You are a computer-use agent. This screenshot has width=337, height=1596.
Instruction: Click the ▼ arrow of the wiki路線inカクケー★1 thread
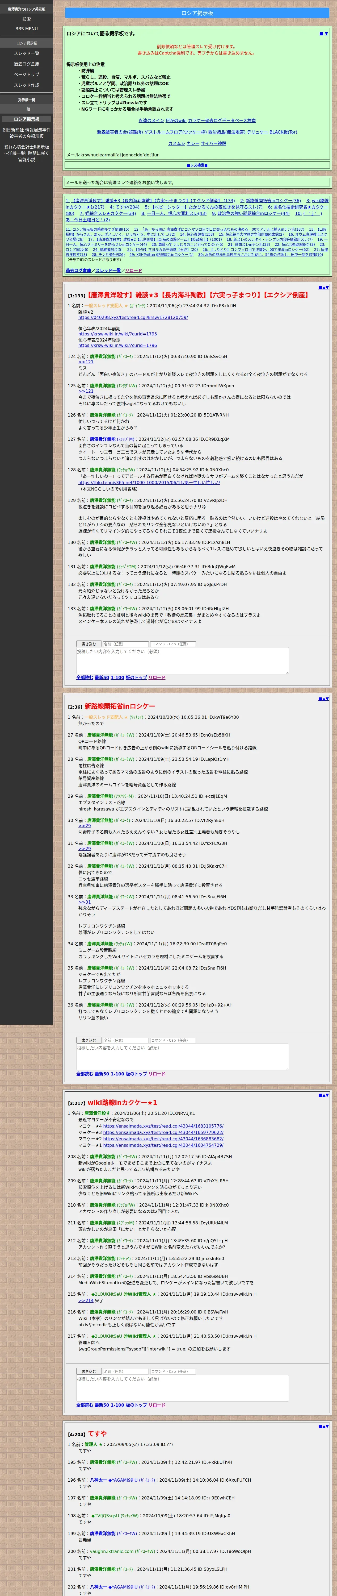[x=327, y=1095]
